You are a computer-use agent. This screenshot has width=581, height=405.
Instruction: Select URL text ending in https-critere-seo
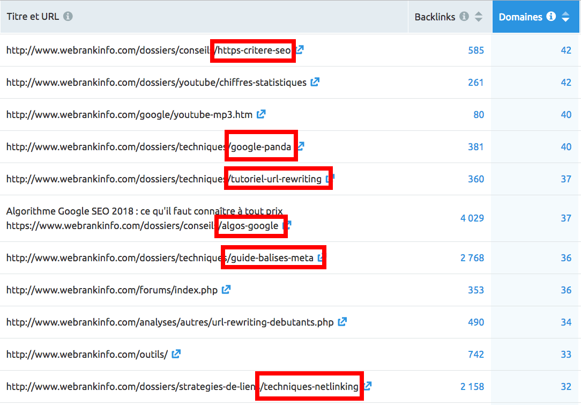point(148,50)
